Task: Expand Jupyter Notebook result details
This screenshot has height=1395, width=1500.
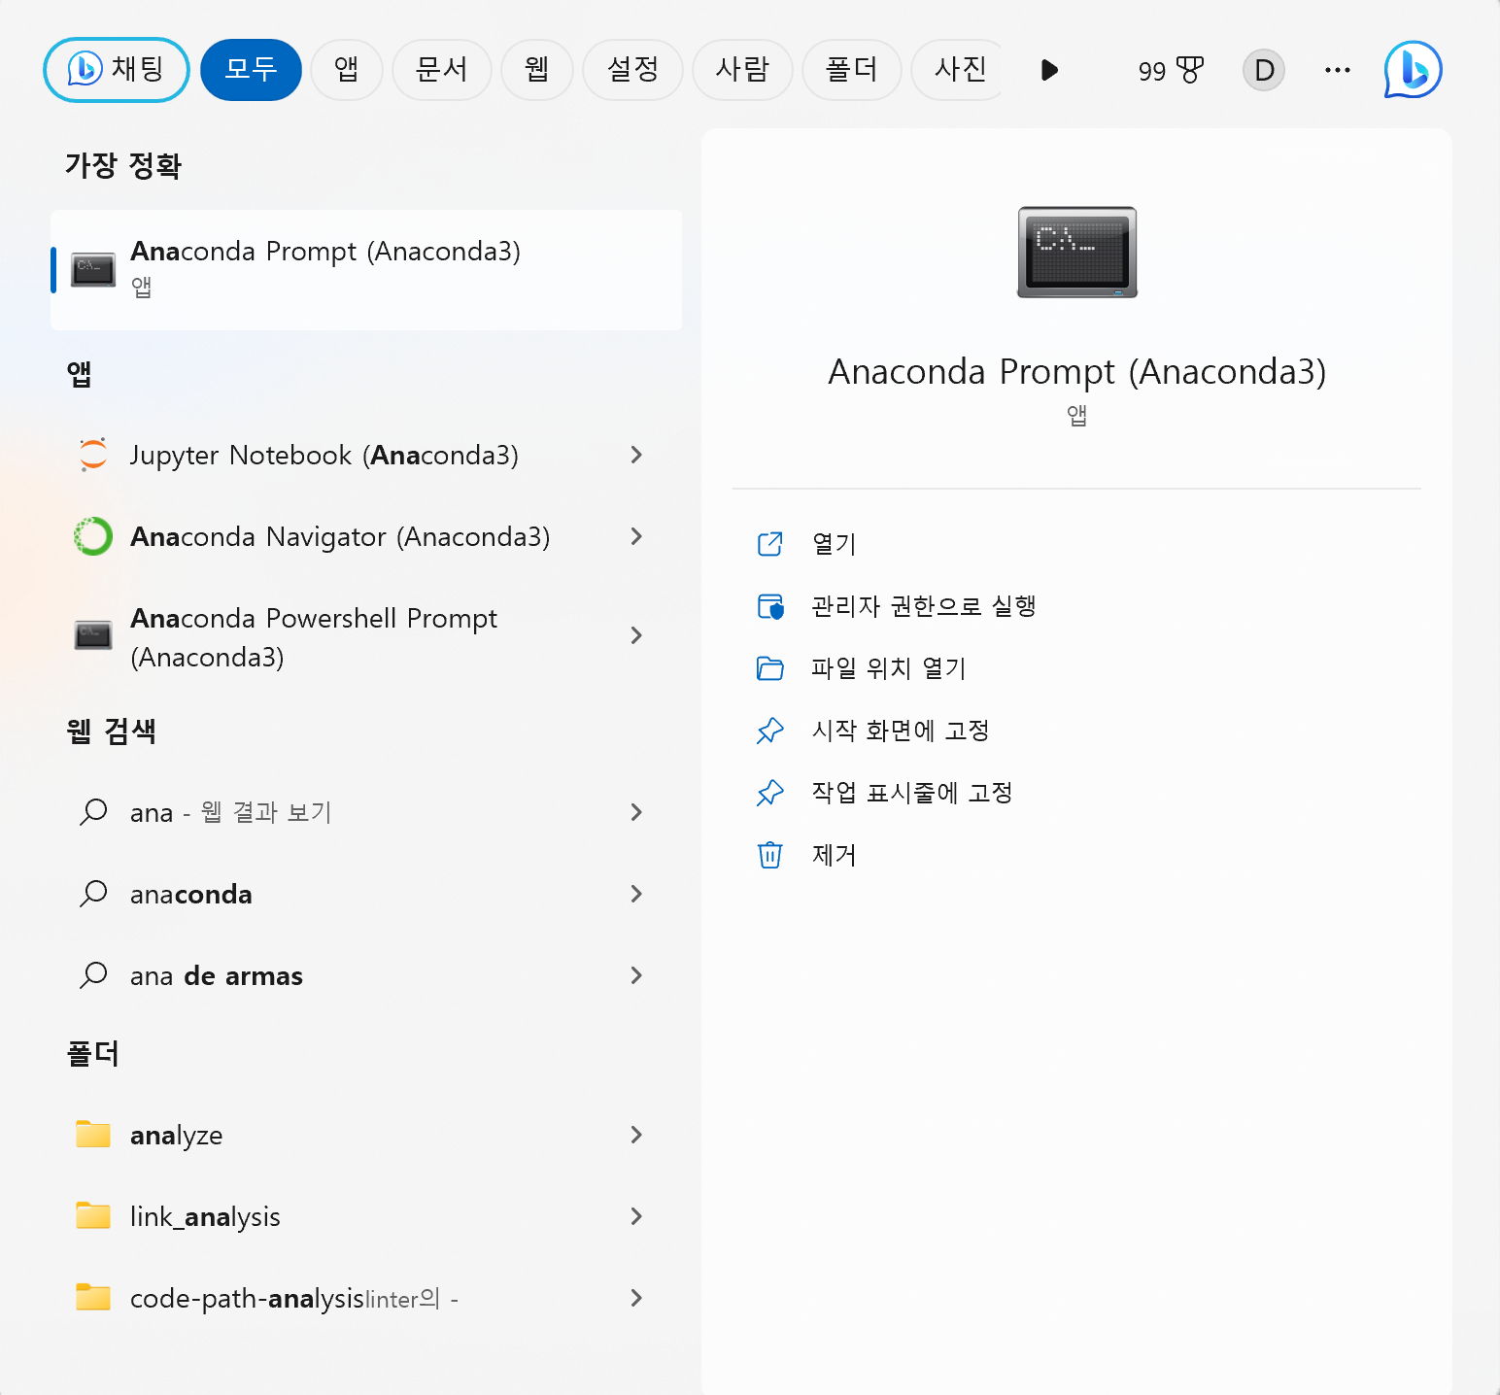Action: tap(636, 455)
